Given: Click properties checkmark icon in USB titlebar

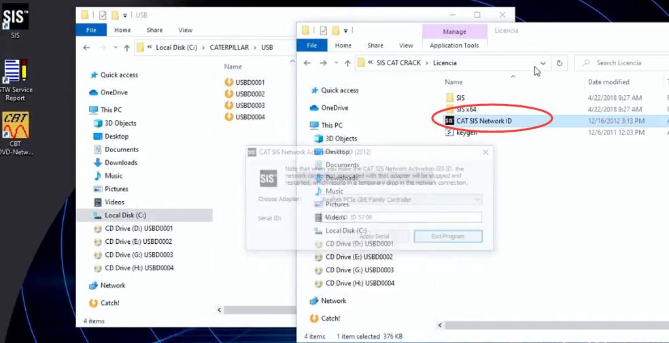Looking at the screenshot, I should (x=103, y=16).
